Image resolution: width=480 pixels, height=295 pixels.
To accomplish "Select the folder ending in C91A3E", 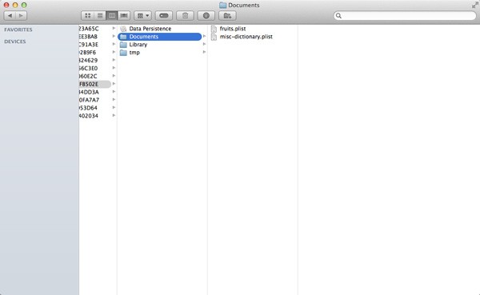I will tap(89, 45).
